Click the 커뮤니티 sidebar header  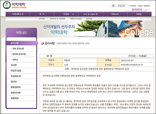click(21, 33)
